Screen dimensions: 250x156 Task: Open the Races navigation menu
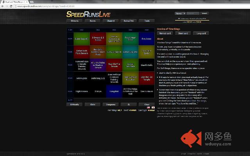[x=92, y=21]
